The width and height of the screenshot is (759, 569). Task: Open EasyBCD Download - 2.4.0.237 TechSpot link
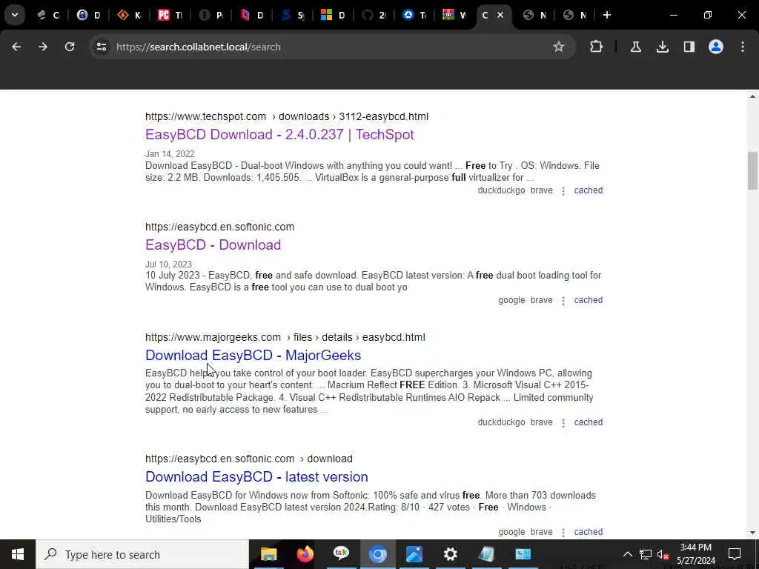(x=279, y=135)
